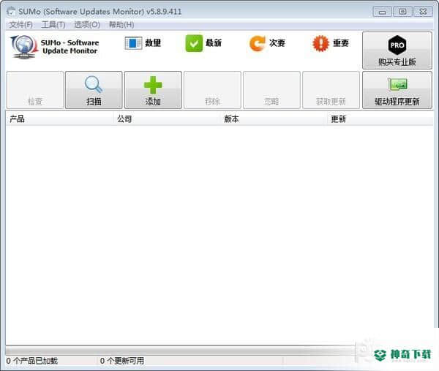Click the greyed-out 移除 button
This screenshot has height=371, width=439.
click(x=212, y=90)
